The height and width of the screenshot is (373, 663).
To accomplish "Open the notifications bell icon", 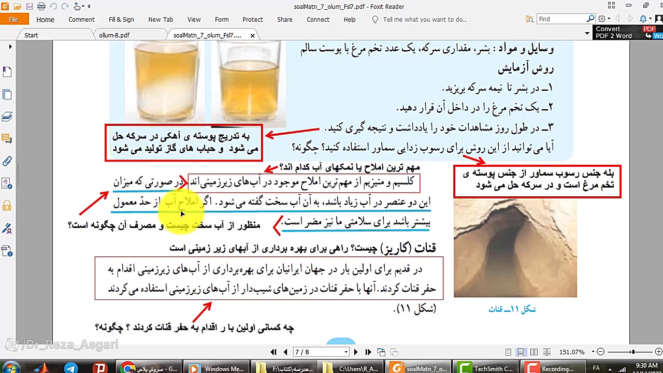I will pyautogui.click(x=643, y=19).
